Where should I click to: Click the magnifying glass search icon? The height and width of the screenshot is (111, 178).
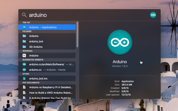(x=24, y=15)
